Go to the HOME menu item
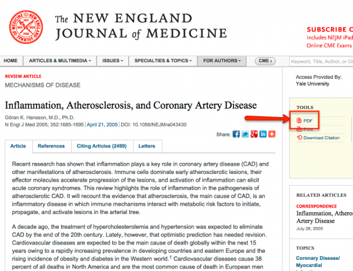The width and height of the screenshot is (353, 271). tap(11, 61)
